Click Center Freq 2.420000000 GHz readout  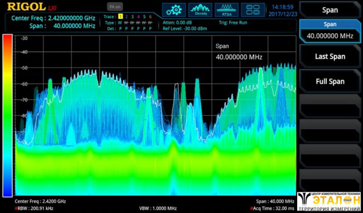pyautogui.click(x=53, y=17)
